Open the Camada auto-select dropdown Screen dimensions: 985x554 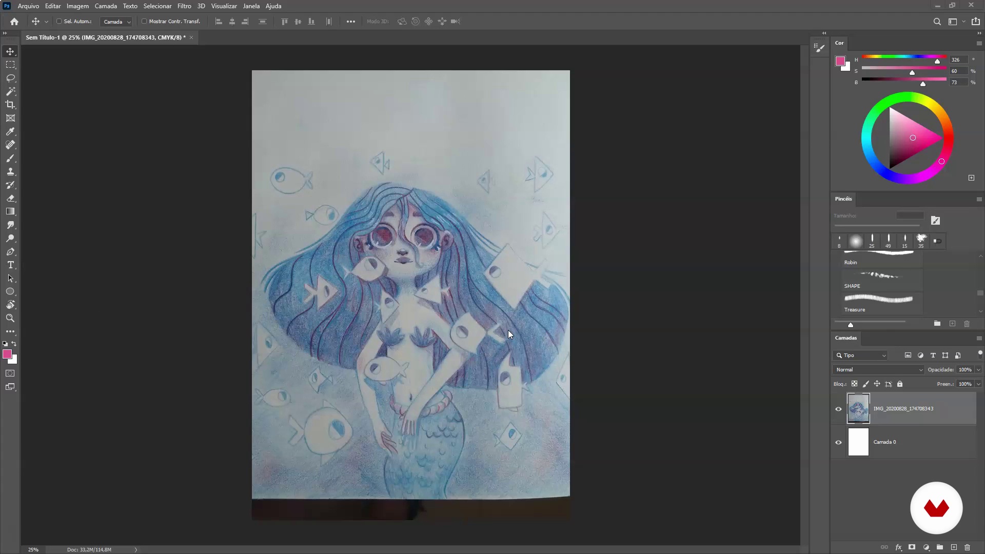(116, 22)
